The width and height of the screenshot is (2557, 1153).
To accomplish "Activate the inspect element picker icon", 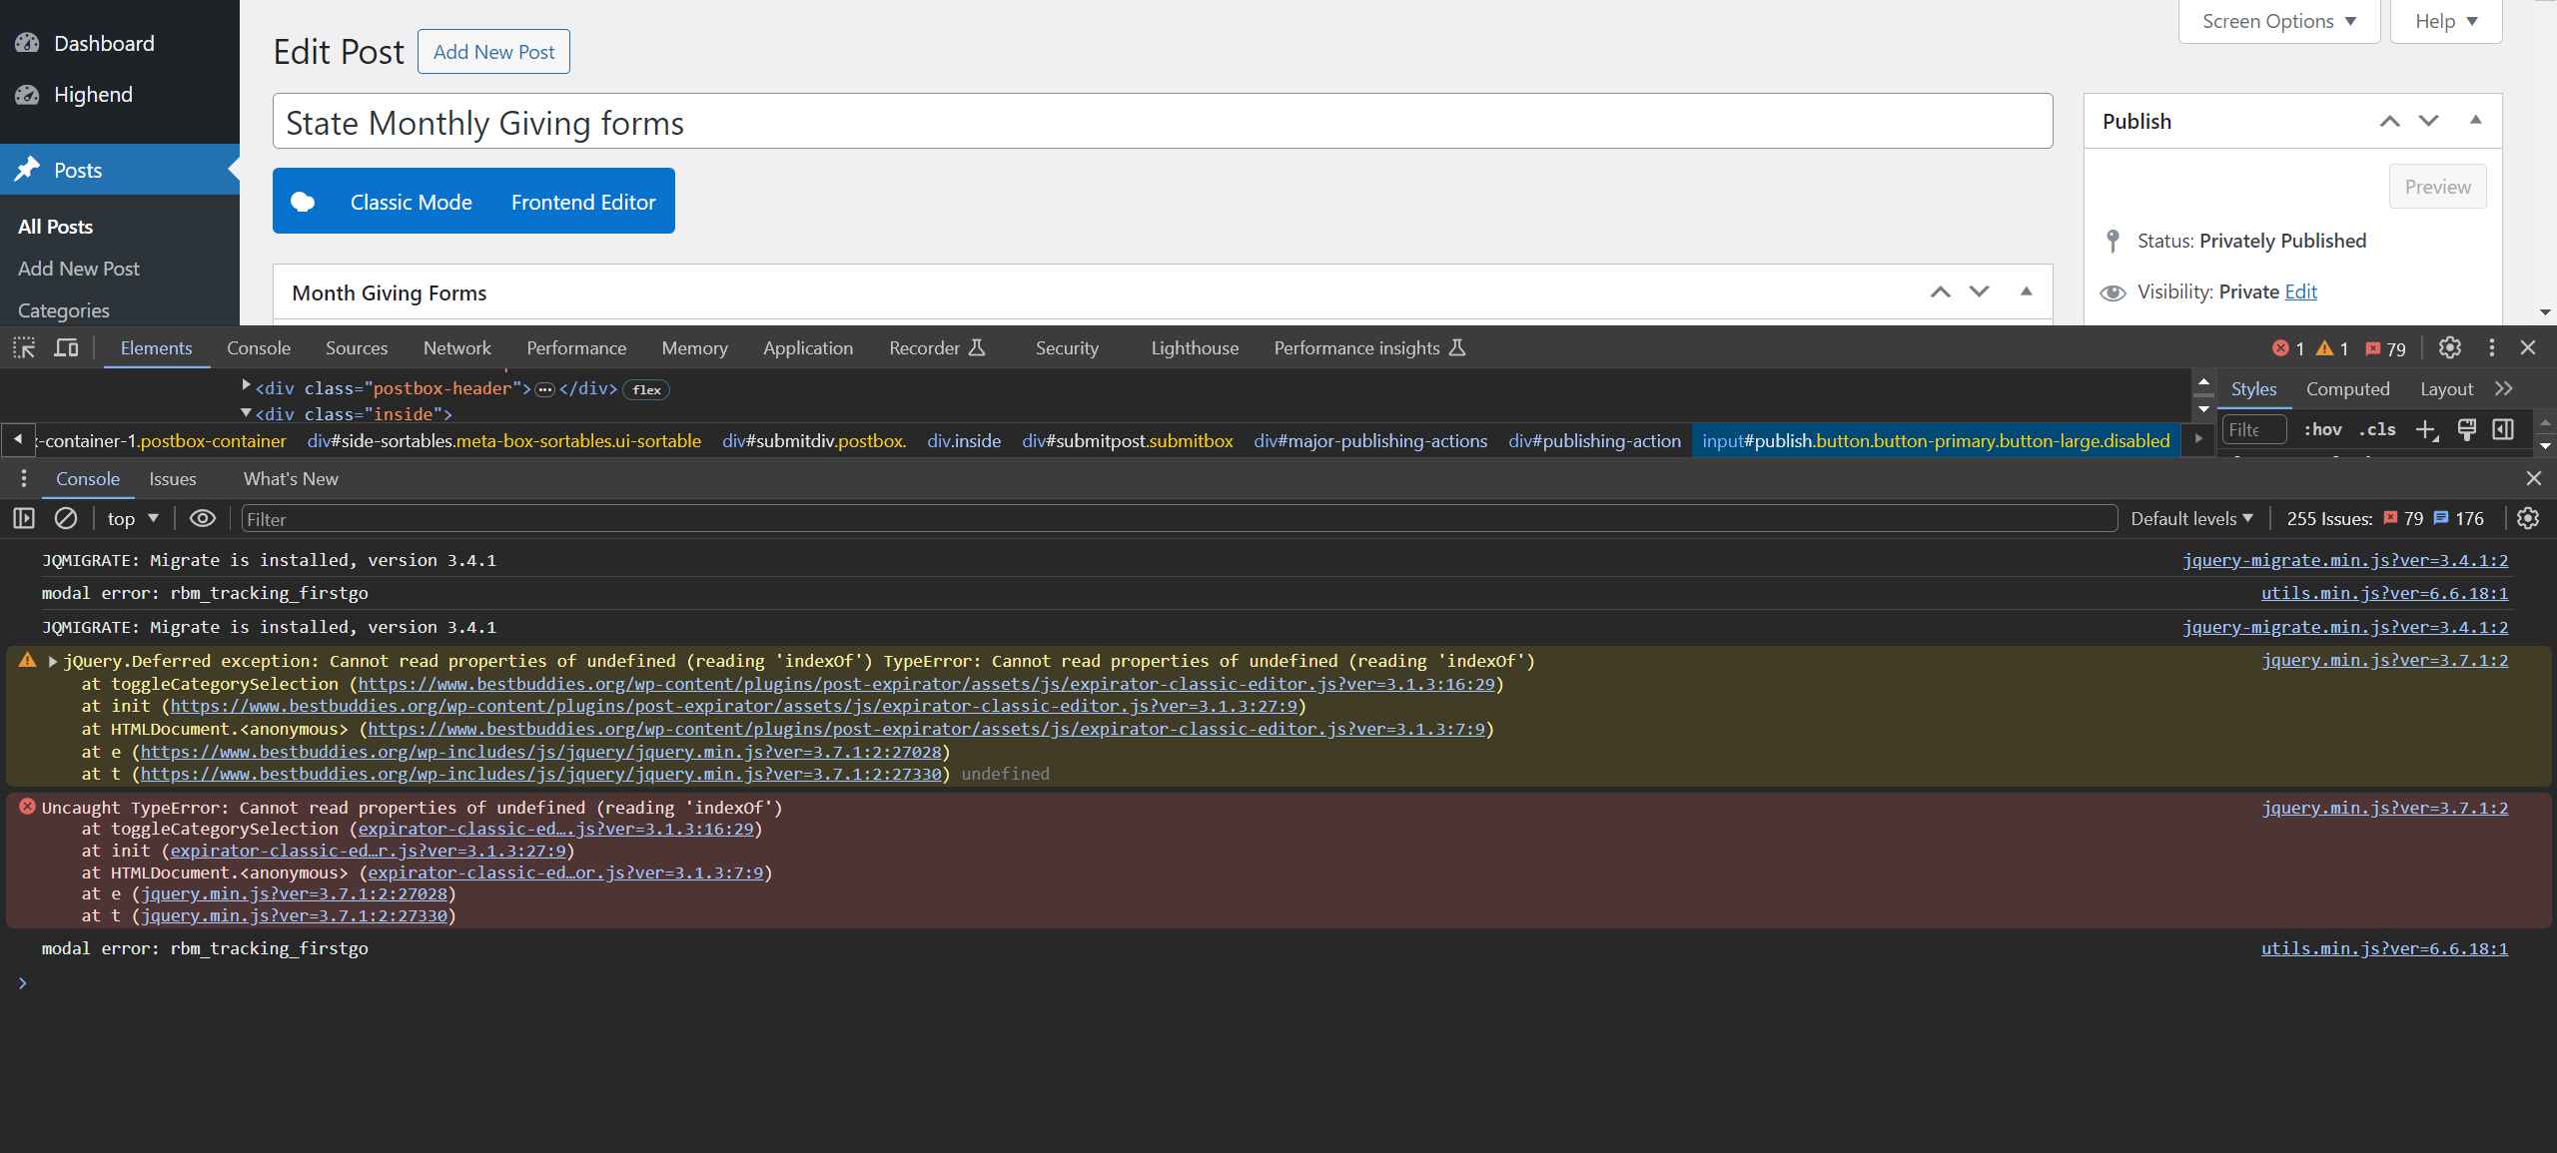I will 24,347.
